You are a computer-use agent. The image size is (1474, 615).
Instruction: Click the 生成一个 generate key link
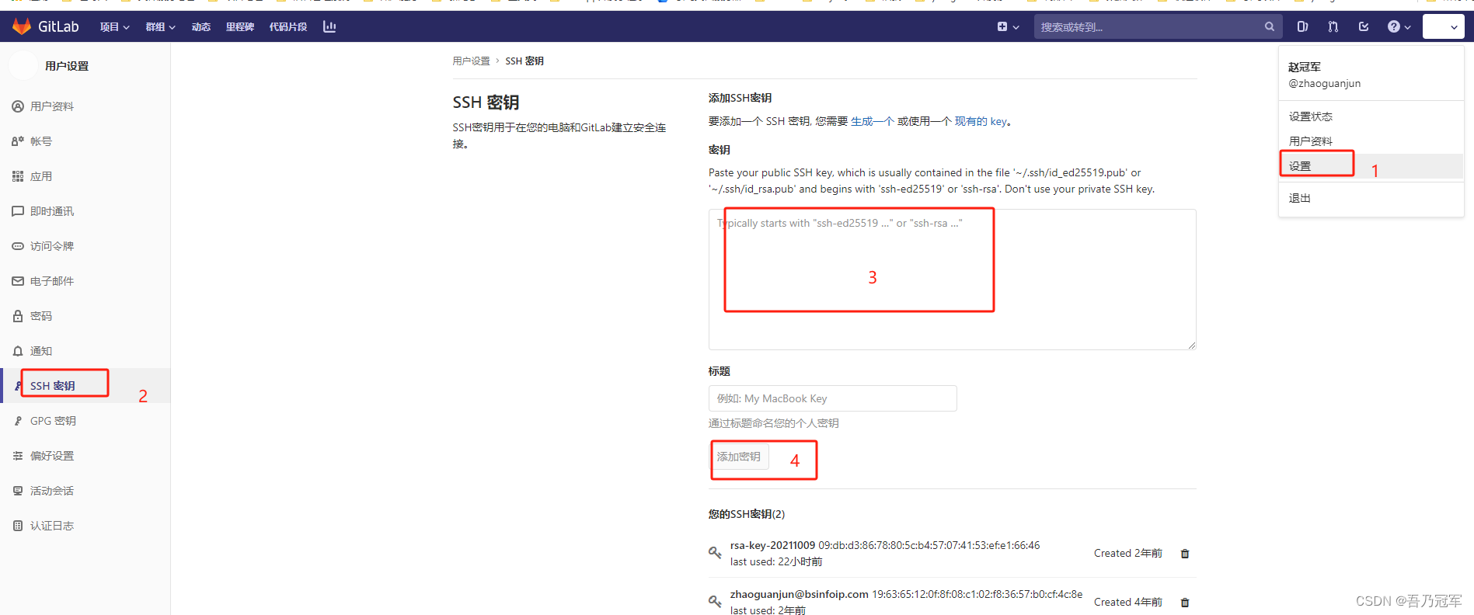tap(873, 121)
